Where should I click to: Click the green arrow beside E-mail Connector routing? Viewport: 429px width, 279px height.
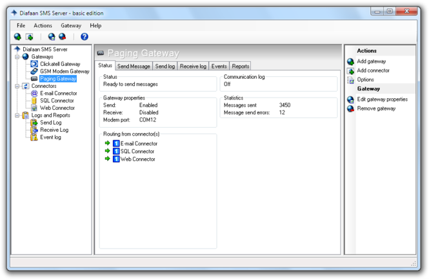point(107,143)
